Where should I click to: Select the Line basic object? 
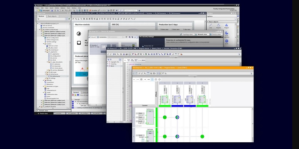tap(210, 26)
